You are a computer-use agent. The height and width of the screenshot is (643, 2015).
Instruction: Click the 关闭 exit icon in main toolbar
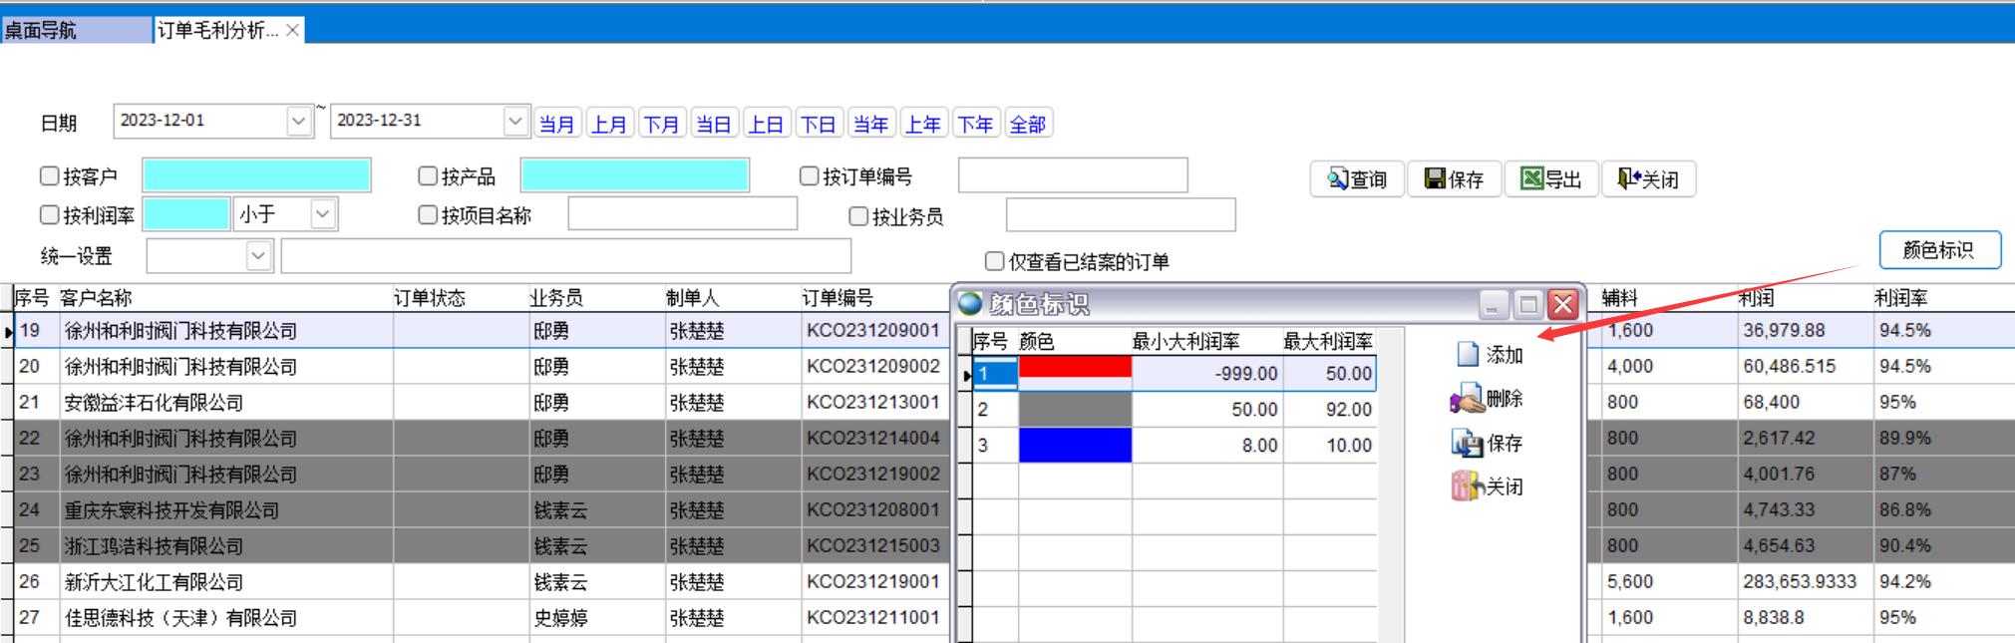[1629, 179]
